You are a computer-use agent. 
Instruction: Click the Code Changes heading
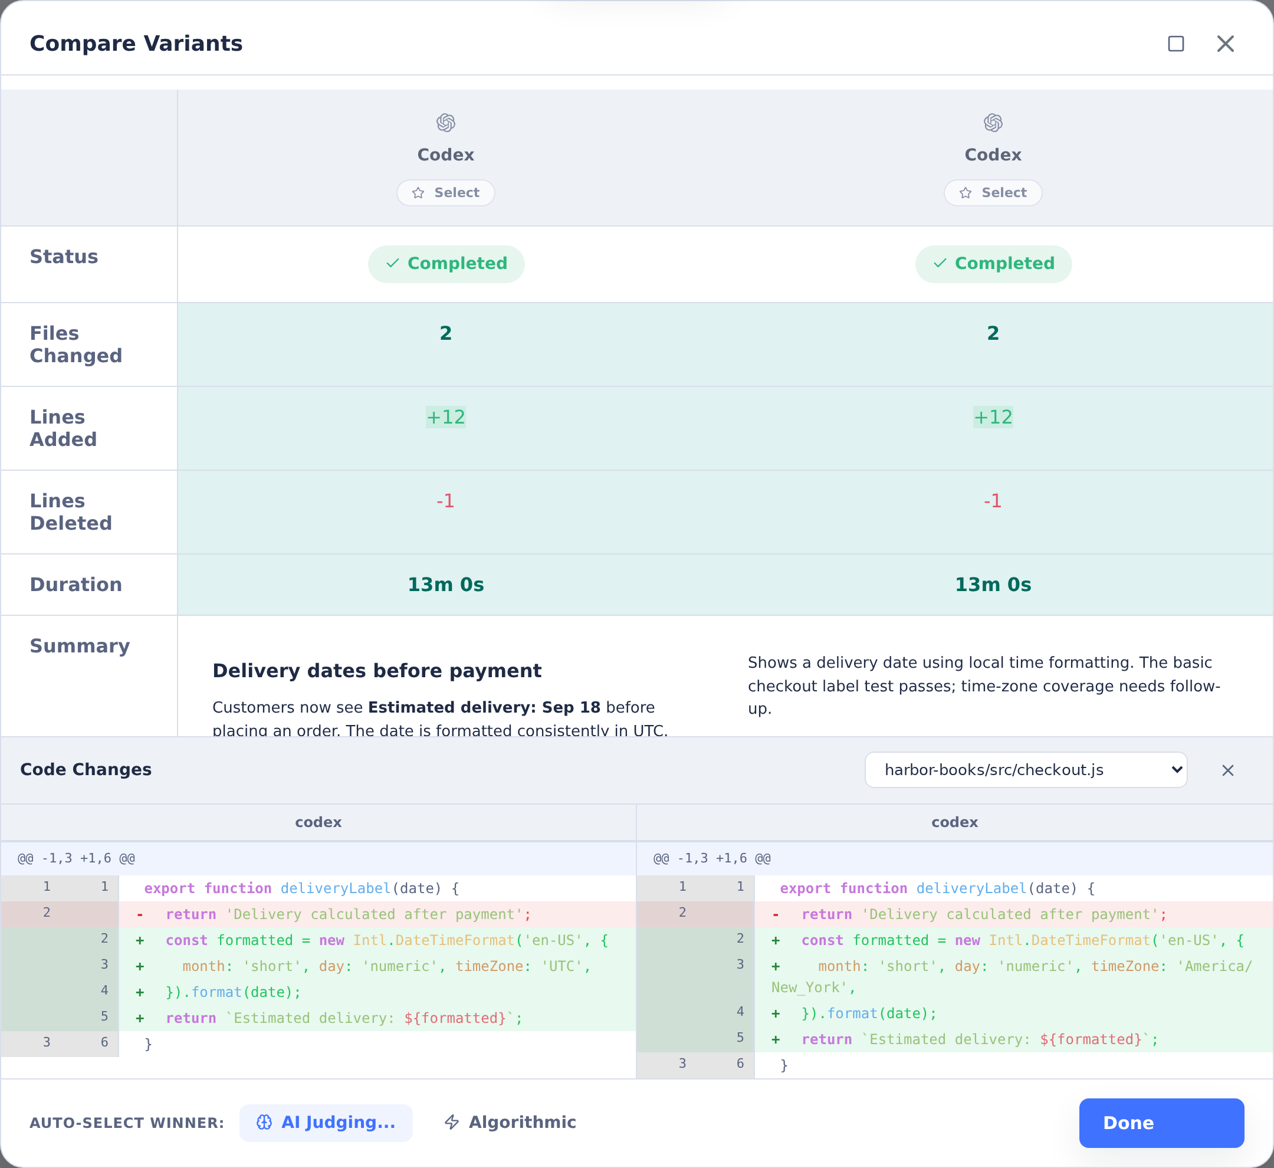click(86, 770)
